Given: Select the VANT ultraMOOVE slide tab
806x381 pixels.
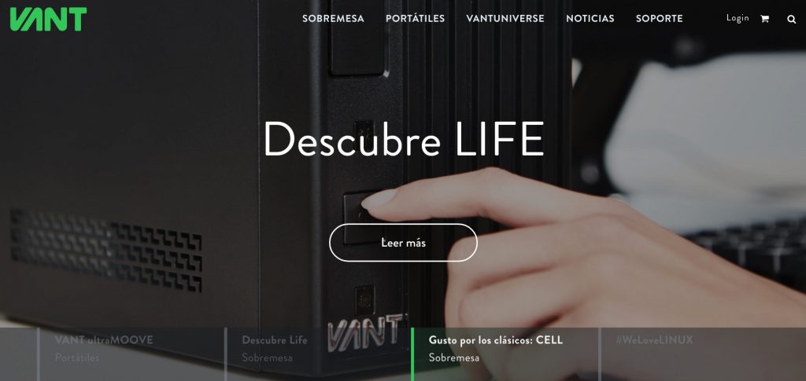Looking at the screenshot, I should [131, 354].
